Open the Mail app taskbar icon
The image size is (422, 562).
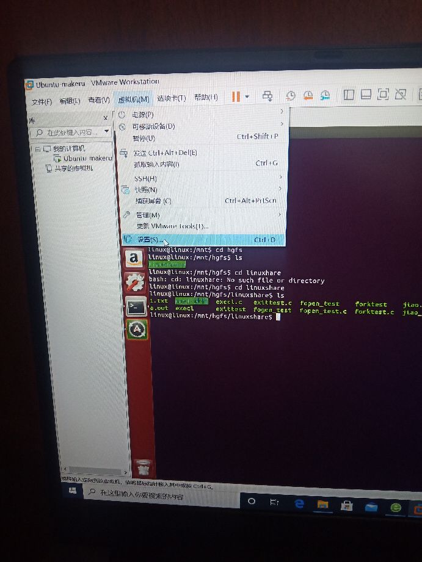coord(371,507)
